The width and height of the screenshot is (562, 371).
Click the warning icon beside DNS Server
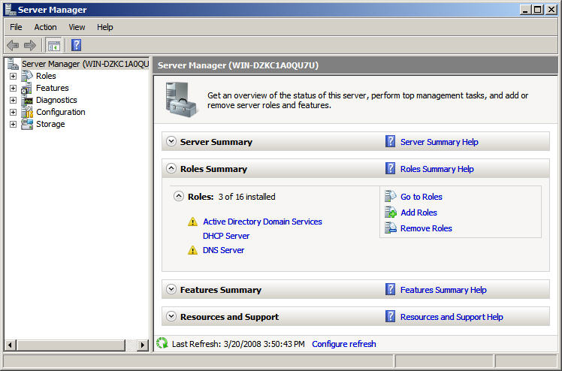[192, 250]
